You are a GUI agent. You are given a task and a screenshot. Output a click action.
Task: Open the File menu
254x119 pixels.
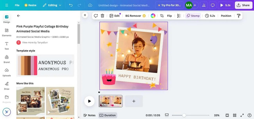[17, 5]
